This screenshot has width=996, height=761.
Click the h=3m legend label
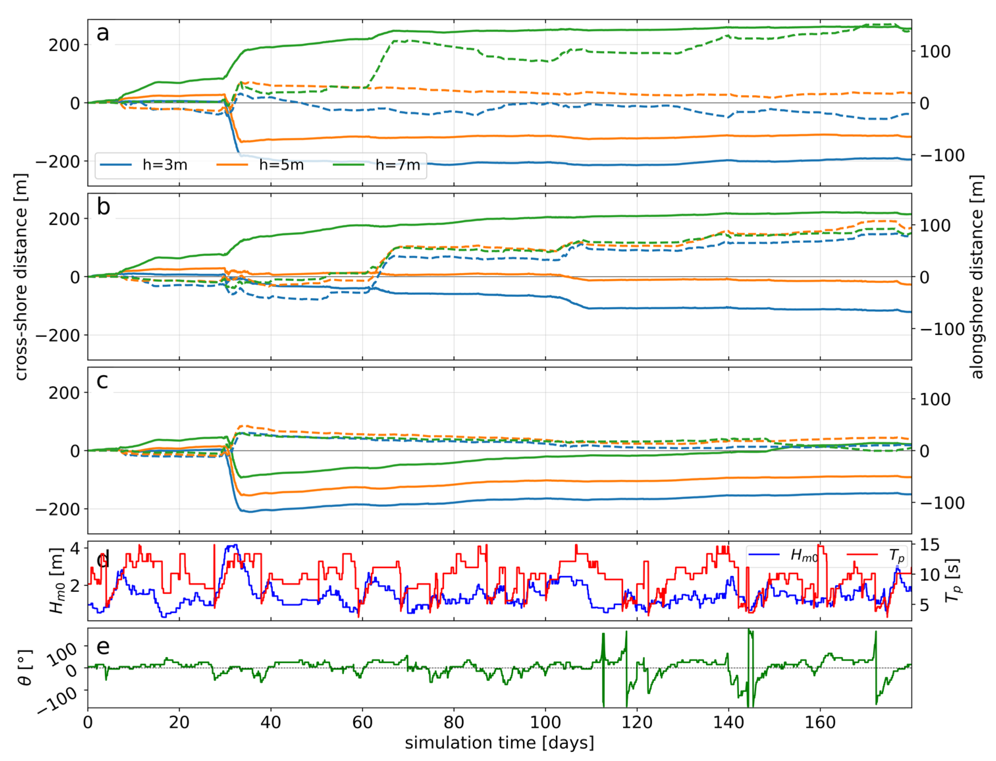point(165,165)
